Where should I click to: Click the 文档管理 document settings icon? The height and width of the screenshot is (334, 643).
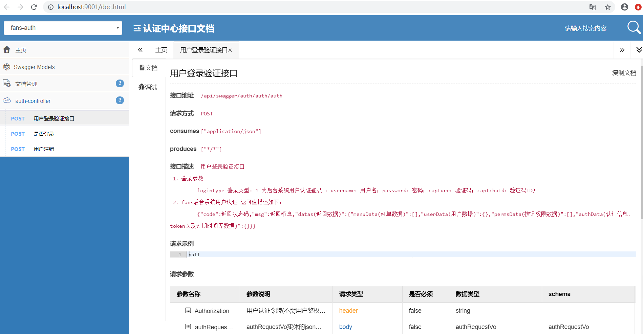(7, 83)
